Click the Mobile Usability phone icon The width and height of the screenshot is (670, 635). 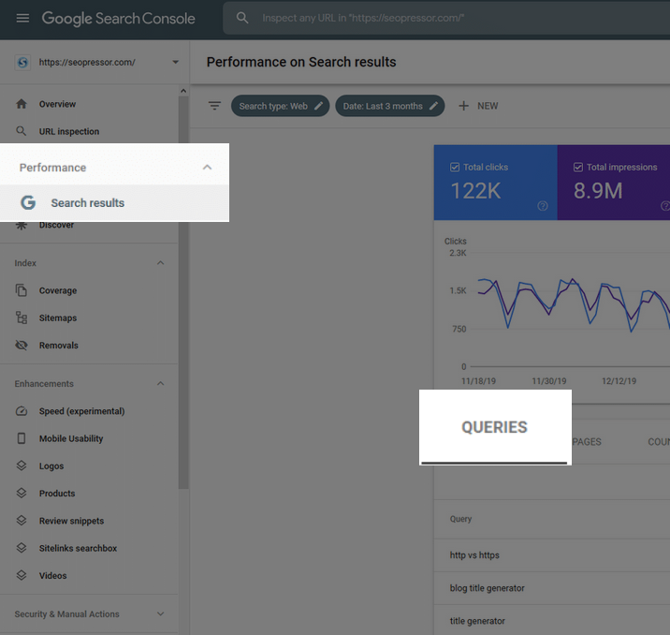tap(22, 438)
